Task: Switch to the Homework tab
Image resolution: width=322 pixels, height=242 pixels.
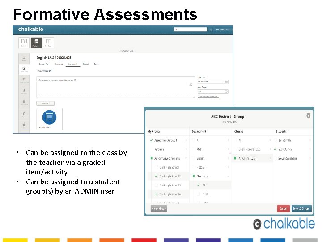Action: pos(73,64)
